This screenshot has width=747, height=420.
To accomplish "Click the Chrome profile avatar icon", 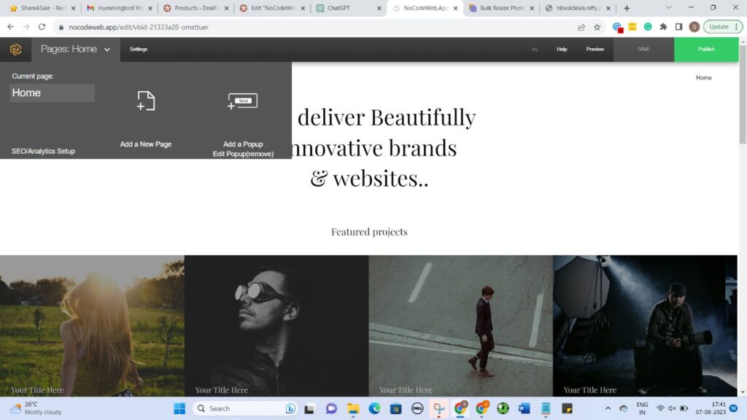I will [x=694, y=26].
